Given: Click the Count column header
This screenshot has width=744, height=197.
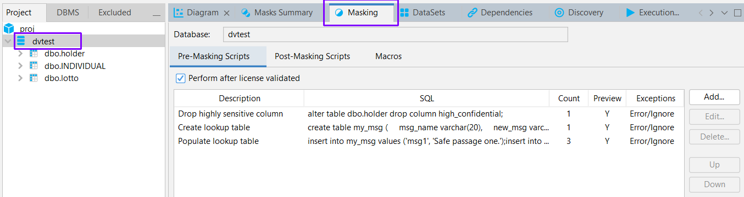Looking at the screenshot, I should click(569, 99).
